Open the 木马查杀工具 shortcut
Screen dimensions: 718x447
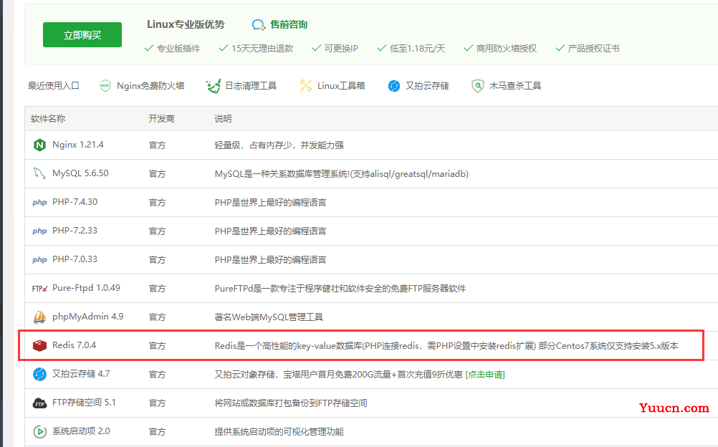515,86
